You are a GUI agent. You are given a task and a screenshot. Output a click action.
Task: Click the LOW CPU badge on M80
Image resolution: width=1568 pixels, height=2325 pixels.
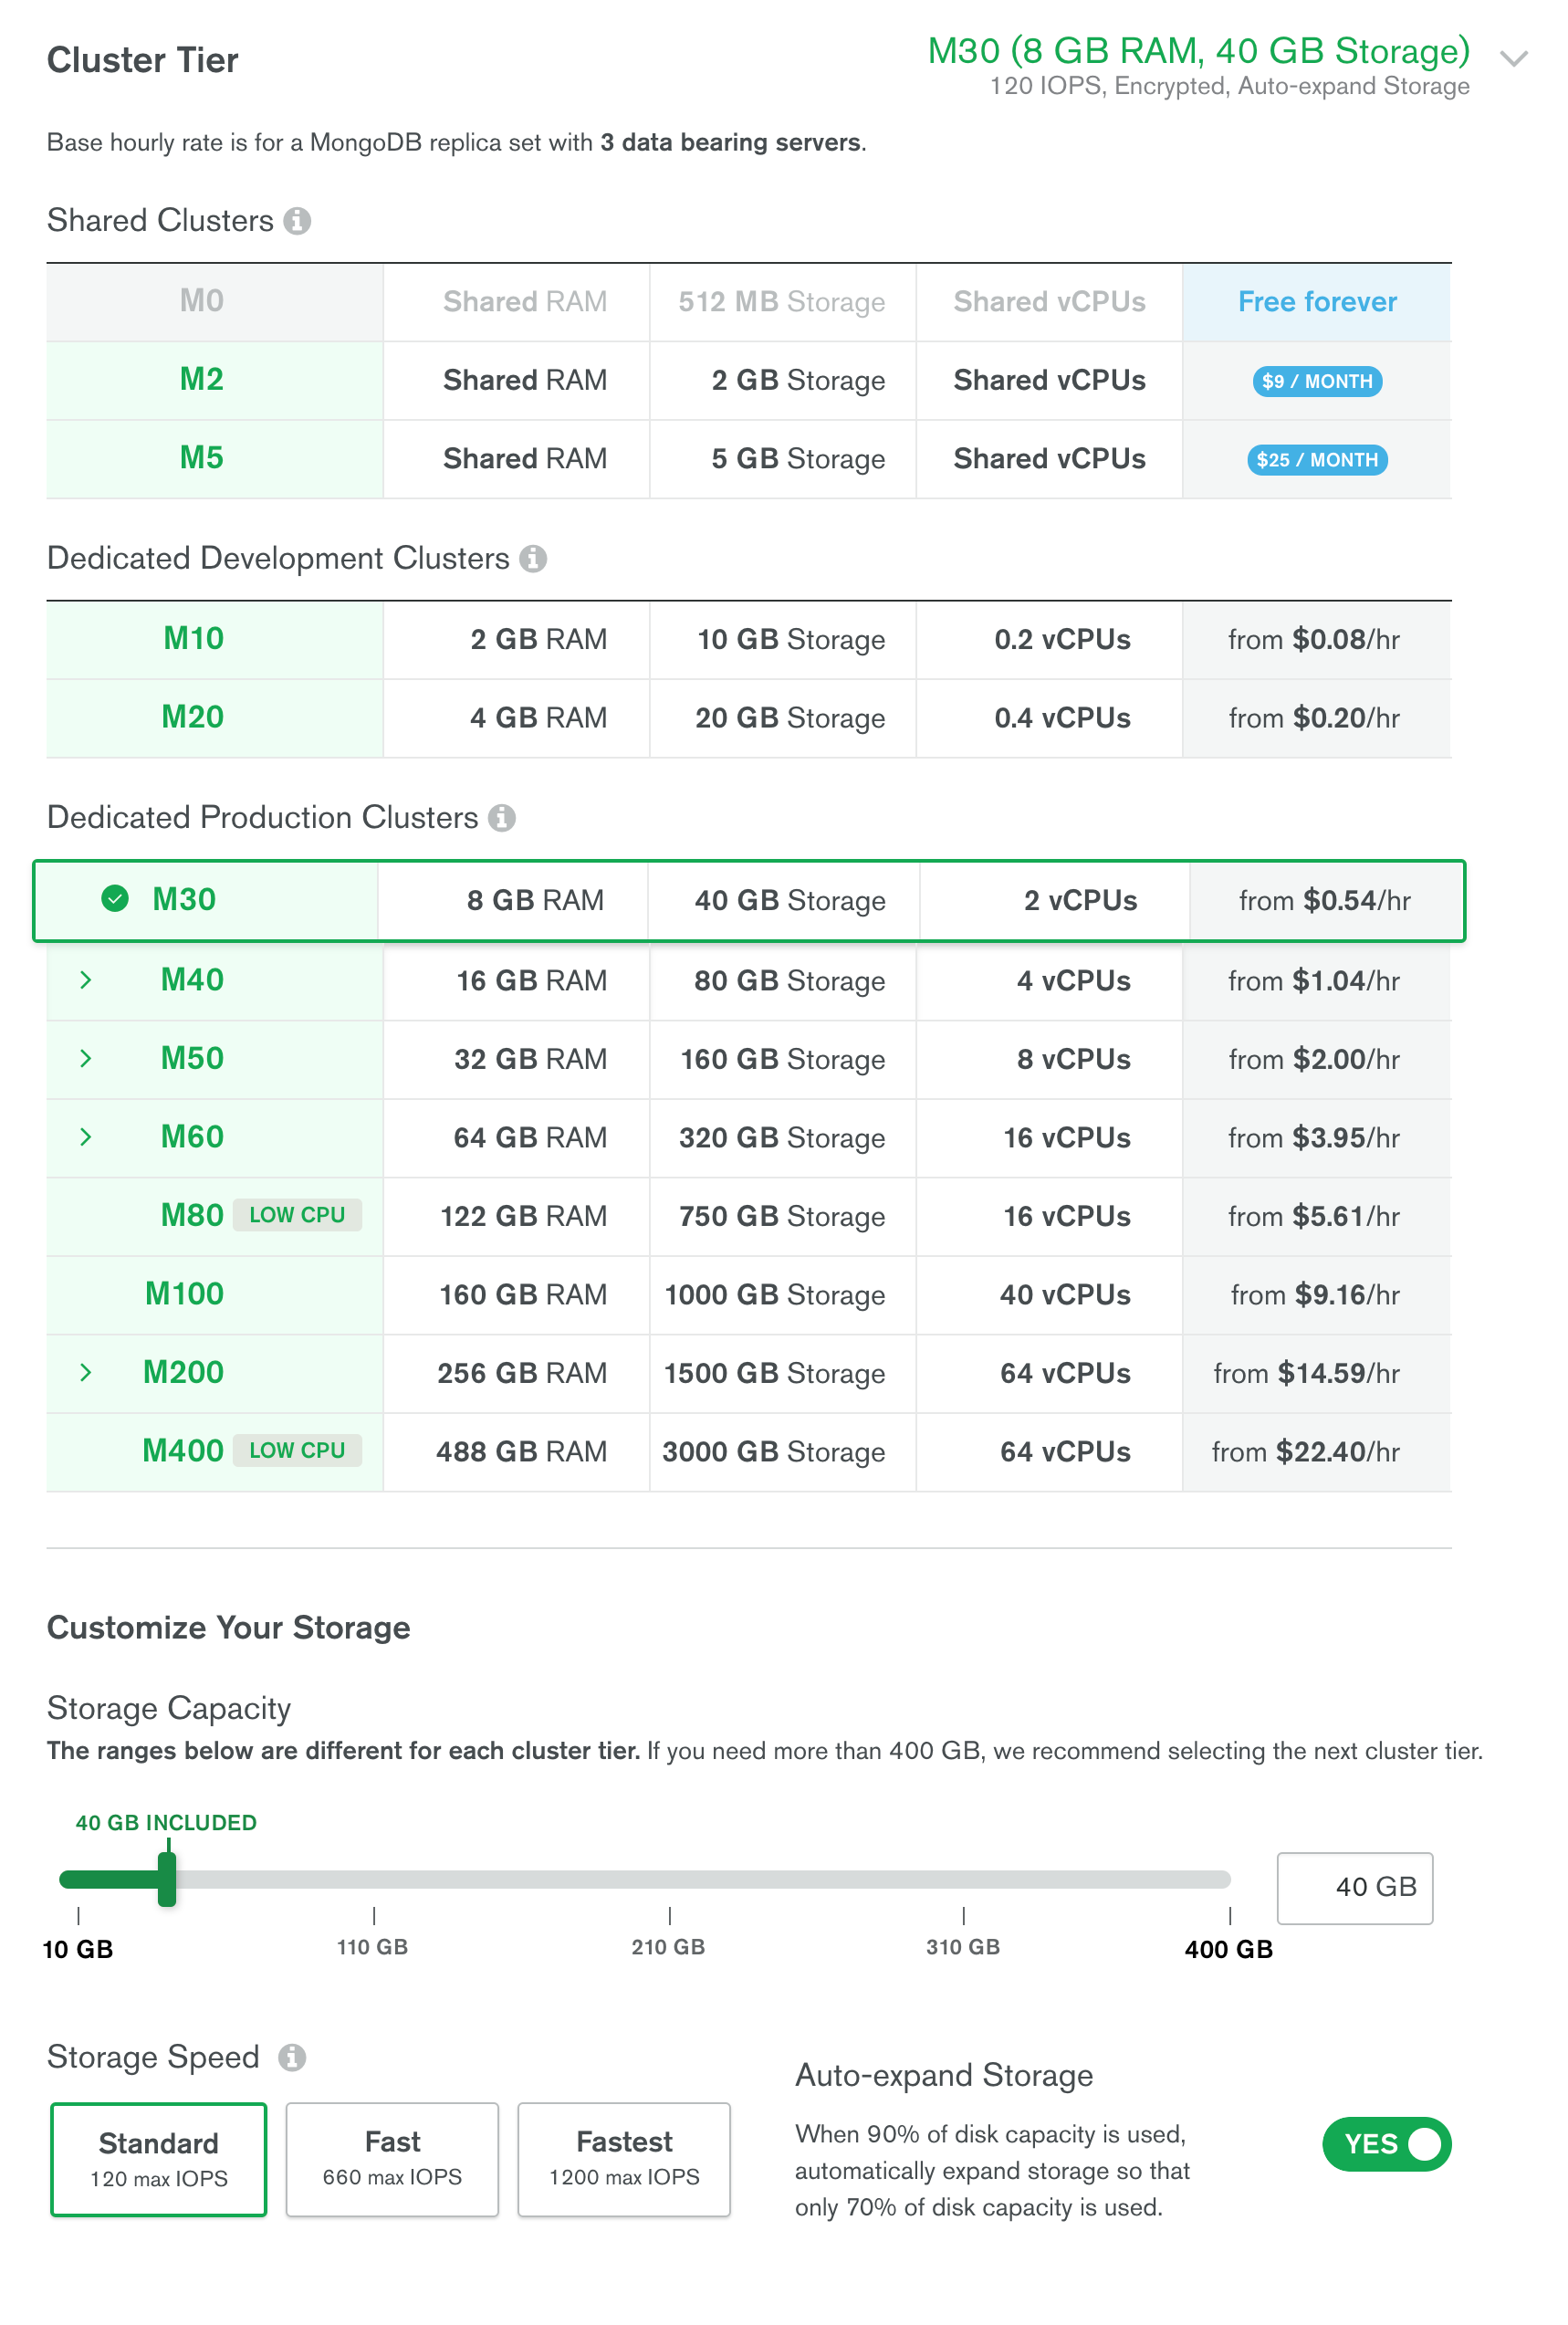pyautogui.click(x=297, y=1215)
